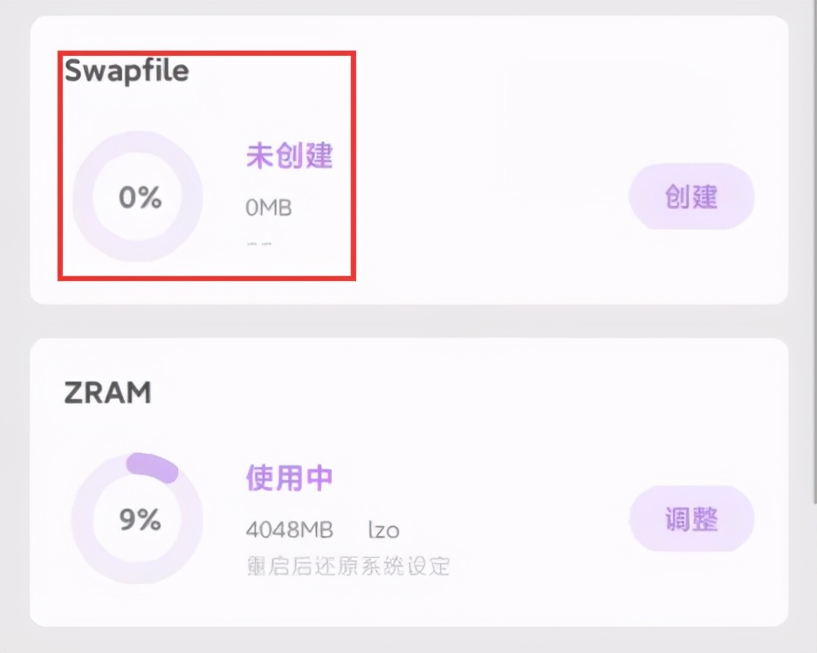Click the tiny text below 0MB
The image size is (817, 653).
(259, 244)
